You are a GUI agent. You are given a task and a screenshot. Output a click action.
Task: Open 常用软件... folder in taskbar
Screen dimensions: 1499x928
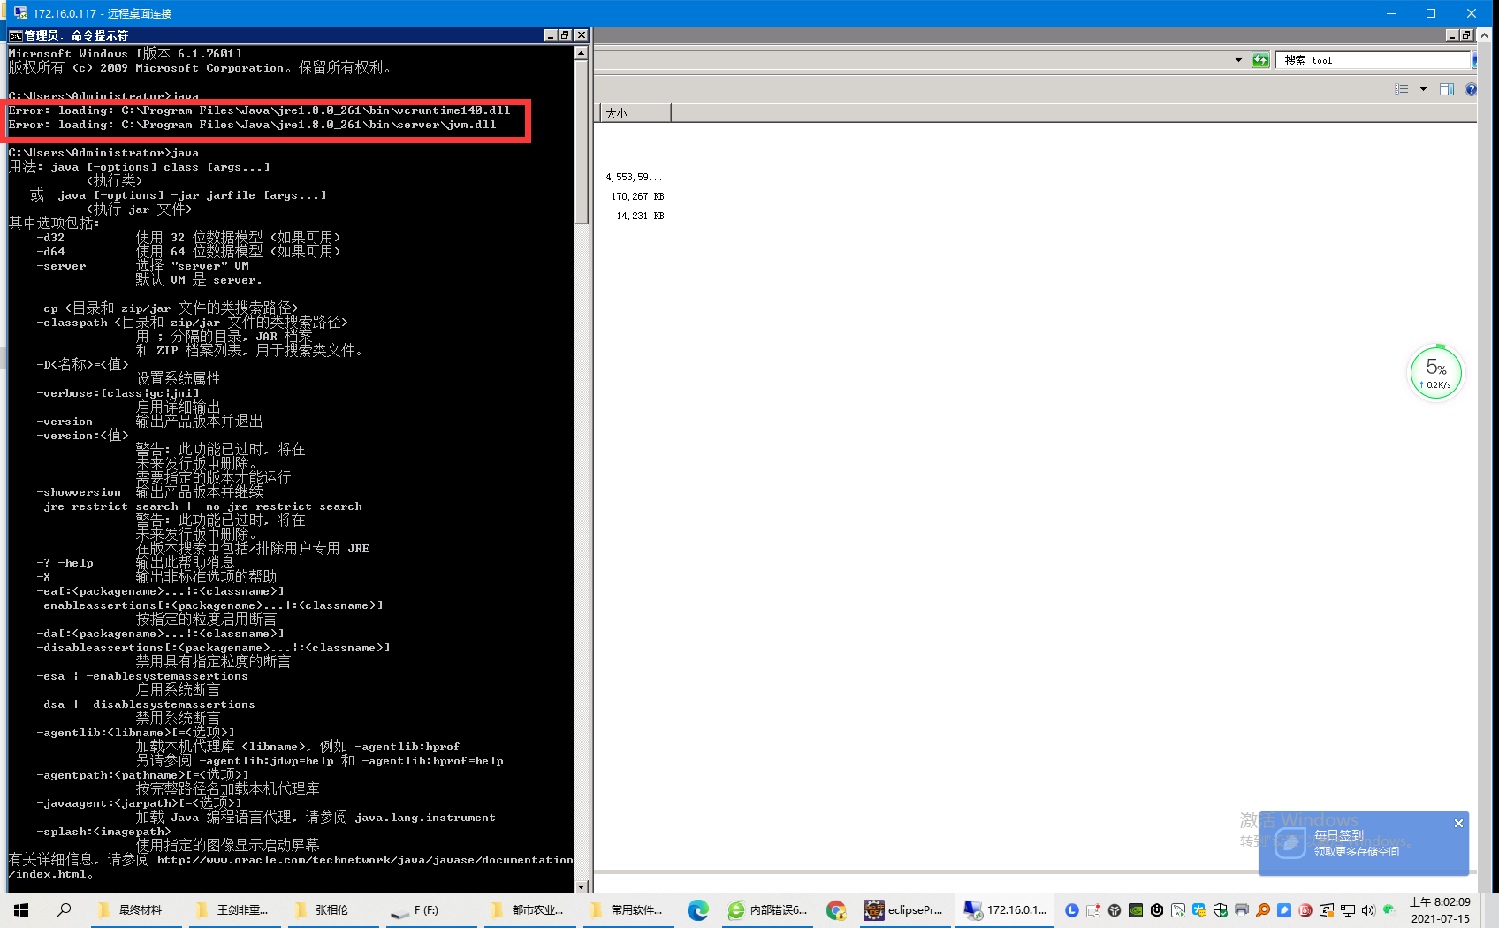(628, 909)
